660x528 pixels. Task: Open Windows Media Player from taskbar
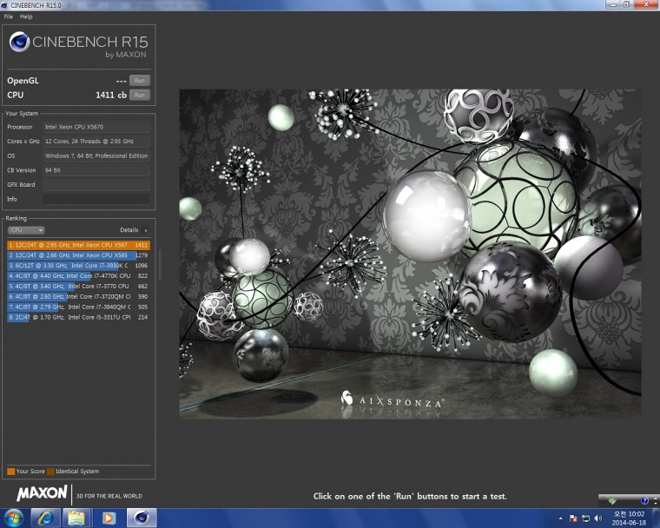tap(109, 518)
